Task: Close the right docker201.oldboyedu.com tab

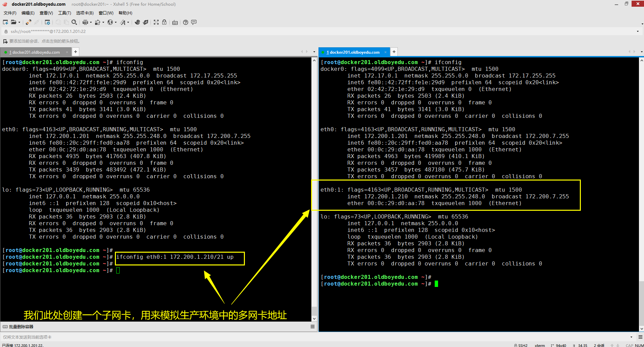Action: coord(385,52)
